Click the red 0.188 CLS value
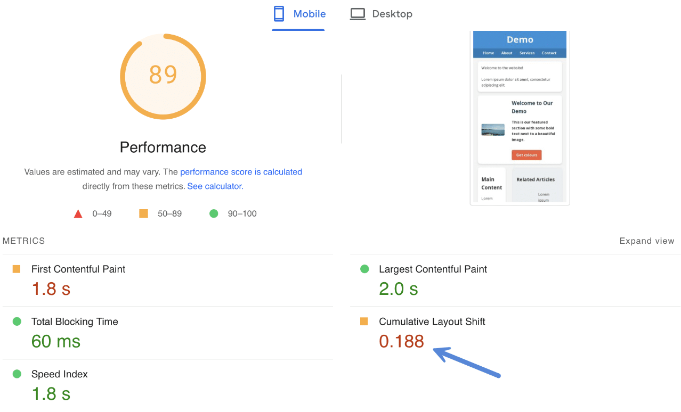 (401, 341)
